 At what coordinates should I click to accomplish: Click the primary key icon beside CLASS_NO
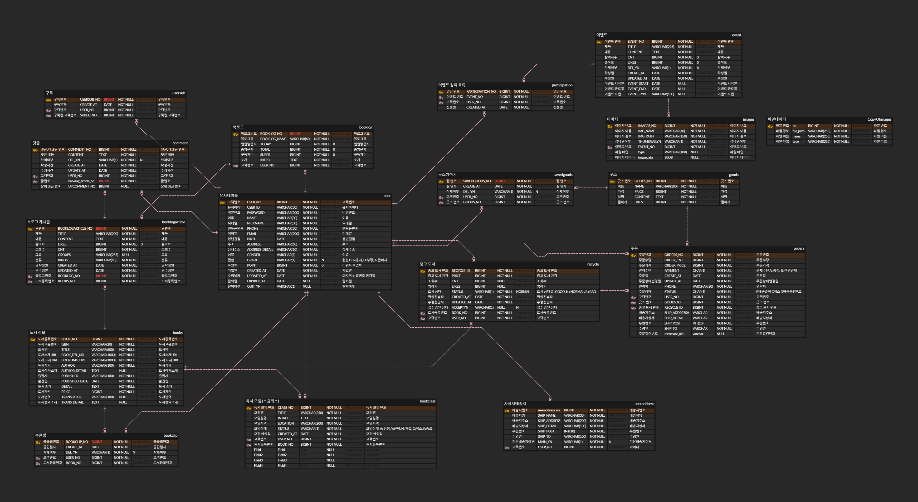(x=249, y=408)
